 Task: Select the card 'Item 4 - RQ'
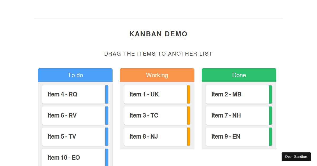point(73,94)
